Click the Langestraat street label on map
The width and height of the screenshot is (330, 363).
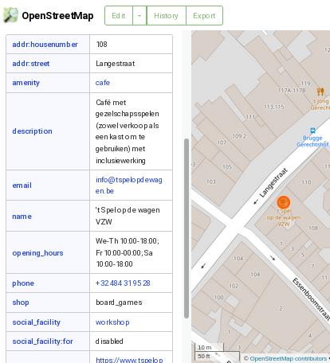273,183
